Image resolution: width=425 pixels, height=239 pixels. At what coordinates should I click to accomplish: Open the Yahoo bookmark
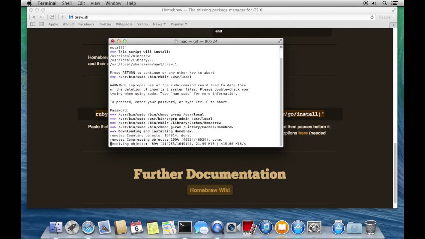coord(142,24)
